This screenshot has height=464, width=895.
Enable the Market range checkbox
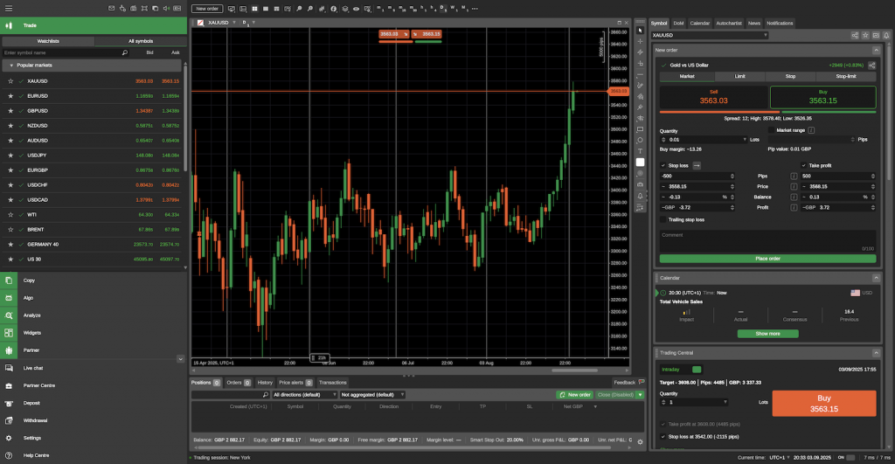(771, 130)
